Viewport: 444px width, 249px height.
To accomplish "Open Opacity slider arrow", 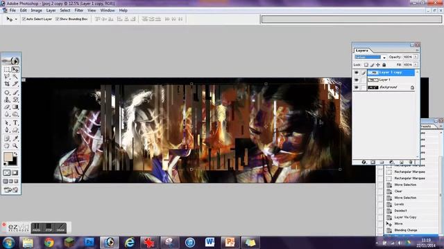I will click(416, 57).
